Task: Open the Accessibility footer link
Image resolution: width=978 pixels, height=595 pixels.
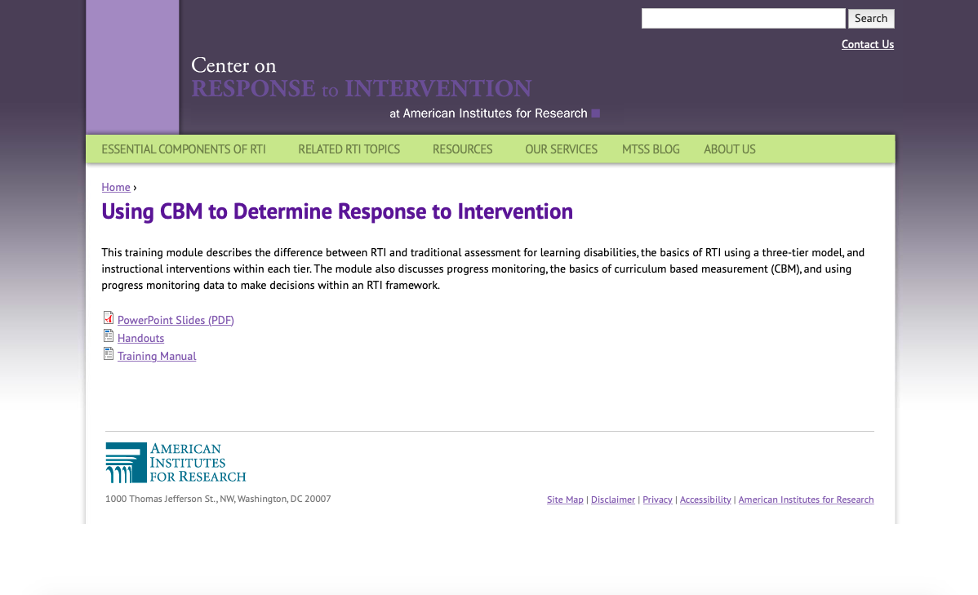Action: pos(705,500)
